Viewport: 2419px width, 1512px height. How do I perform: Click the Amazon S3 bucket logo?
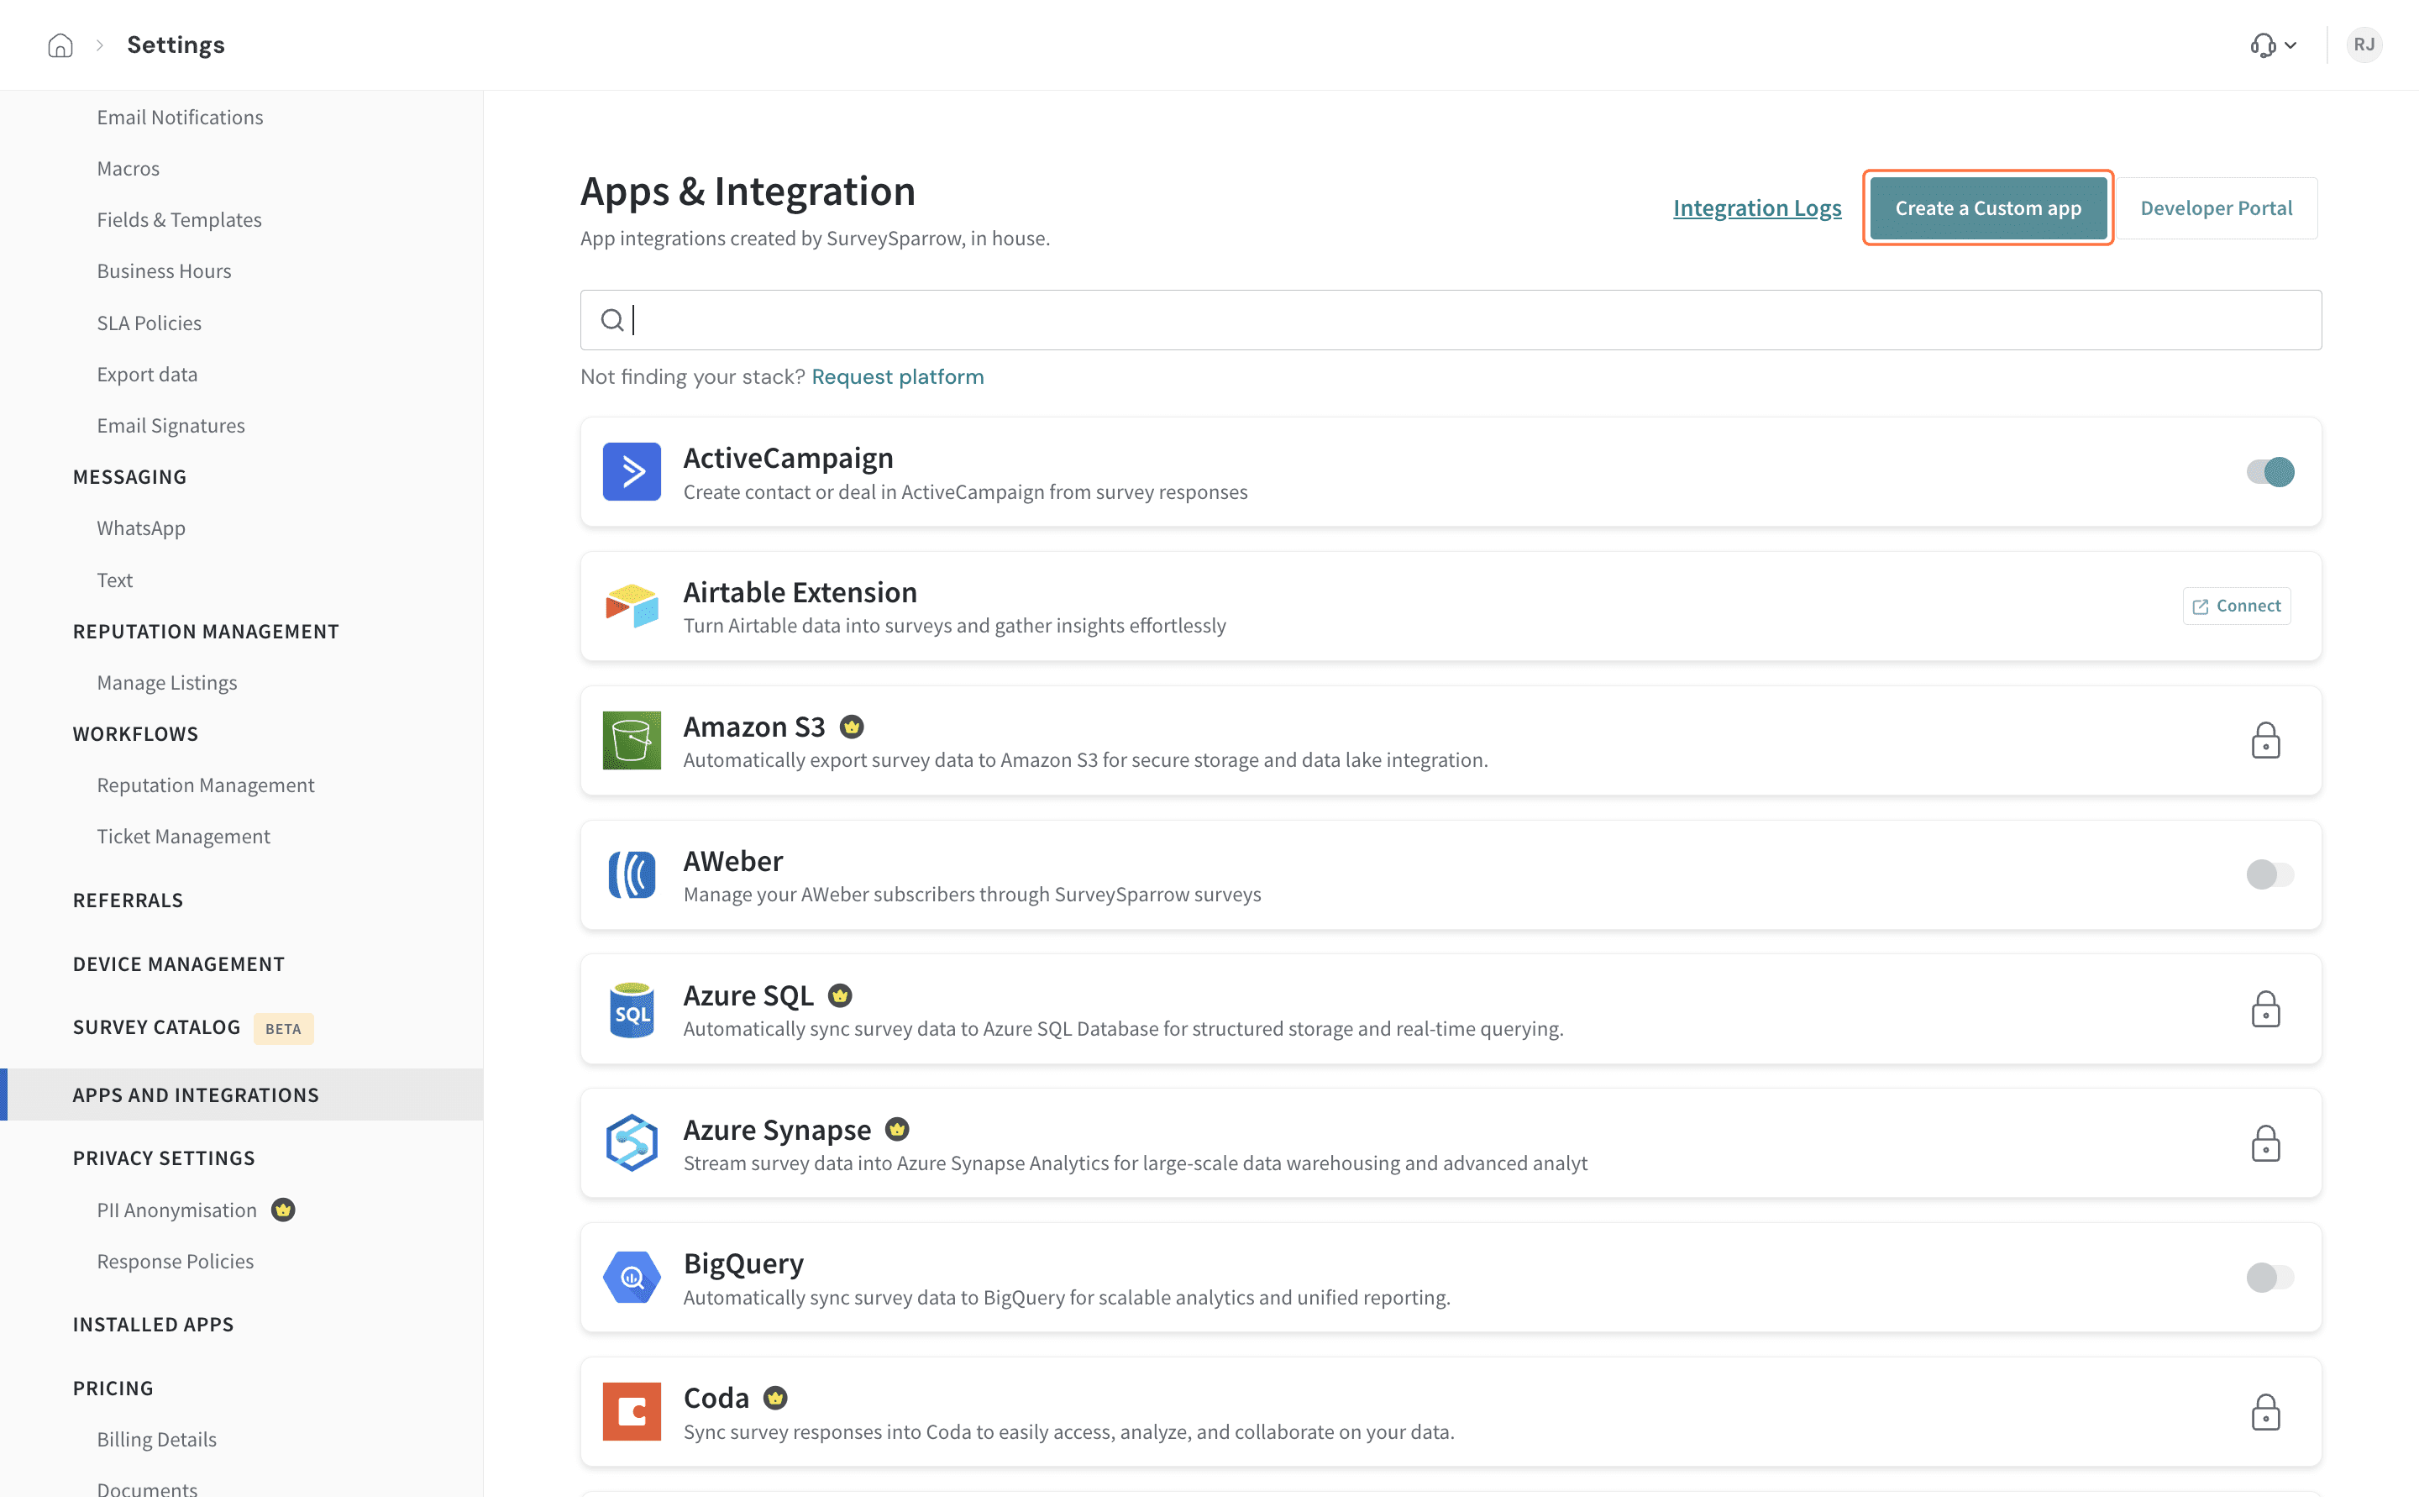(632, 740)
